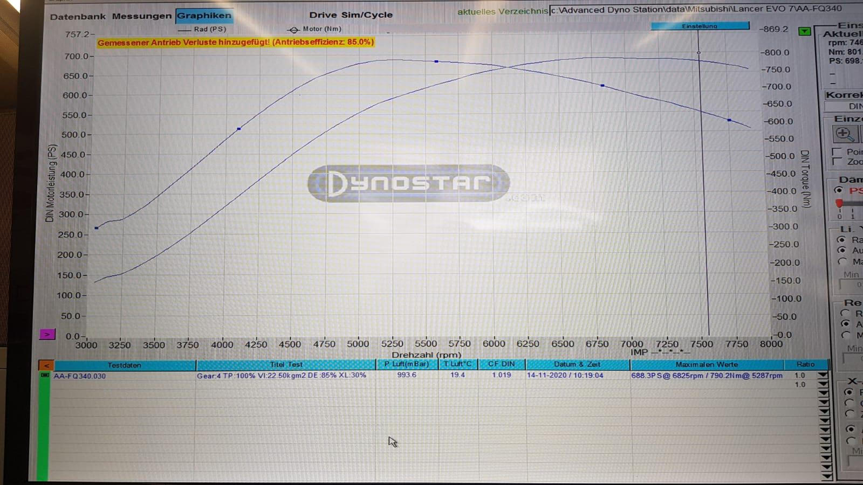
Task: Click the torque curve point near 6750 rpm
Action: point(602,85)
